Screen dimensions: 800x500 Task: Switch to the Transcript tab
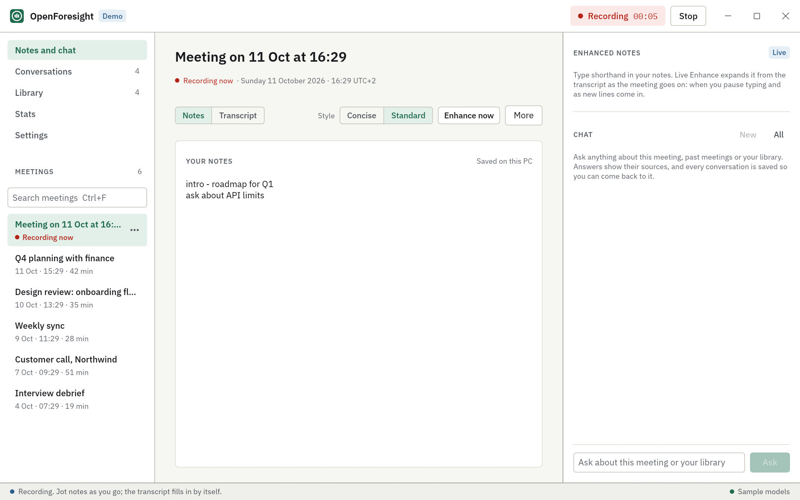click(x=238, y=115)
